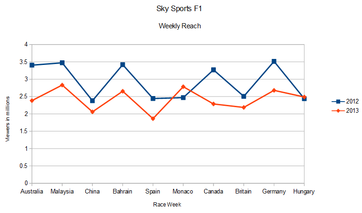Select the "Weekly Reach" subtitle
Screen dimensions: 362x213
pyautogui.click(x=180, y=26)
